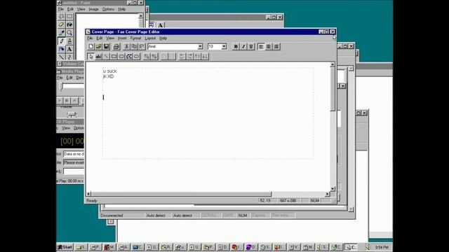Click the Start button on the taskbar
Viewport: 449px width, 252px height.
(65, 247)
